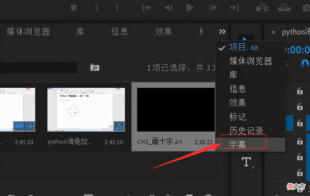Step forward one frame
Viewport: 310px width, 196px height.
[213, 8]
